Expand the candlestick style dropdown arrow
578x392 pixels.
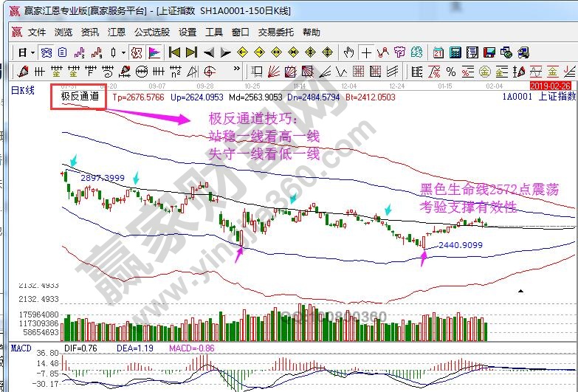[x=123, y=52]
